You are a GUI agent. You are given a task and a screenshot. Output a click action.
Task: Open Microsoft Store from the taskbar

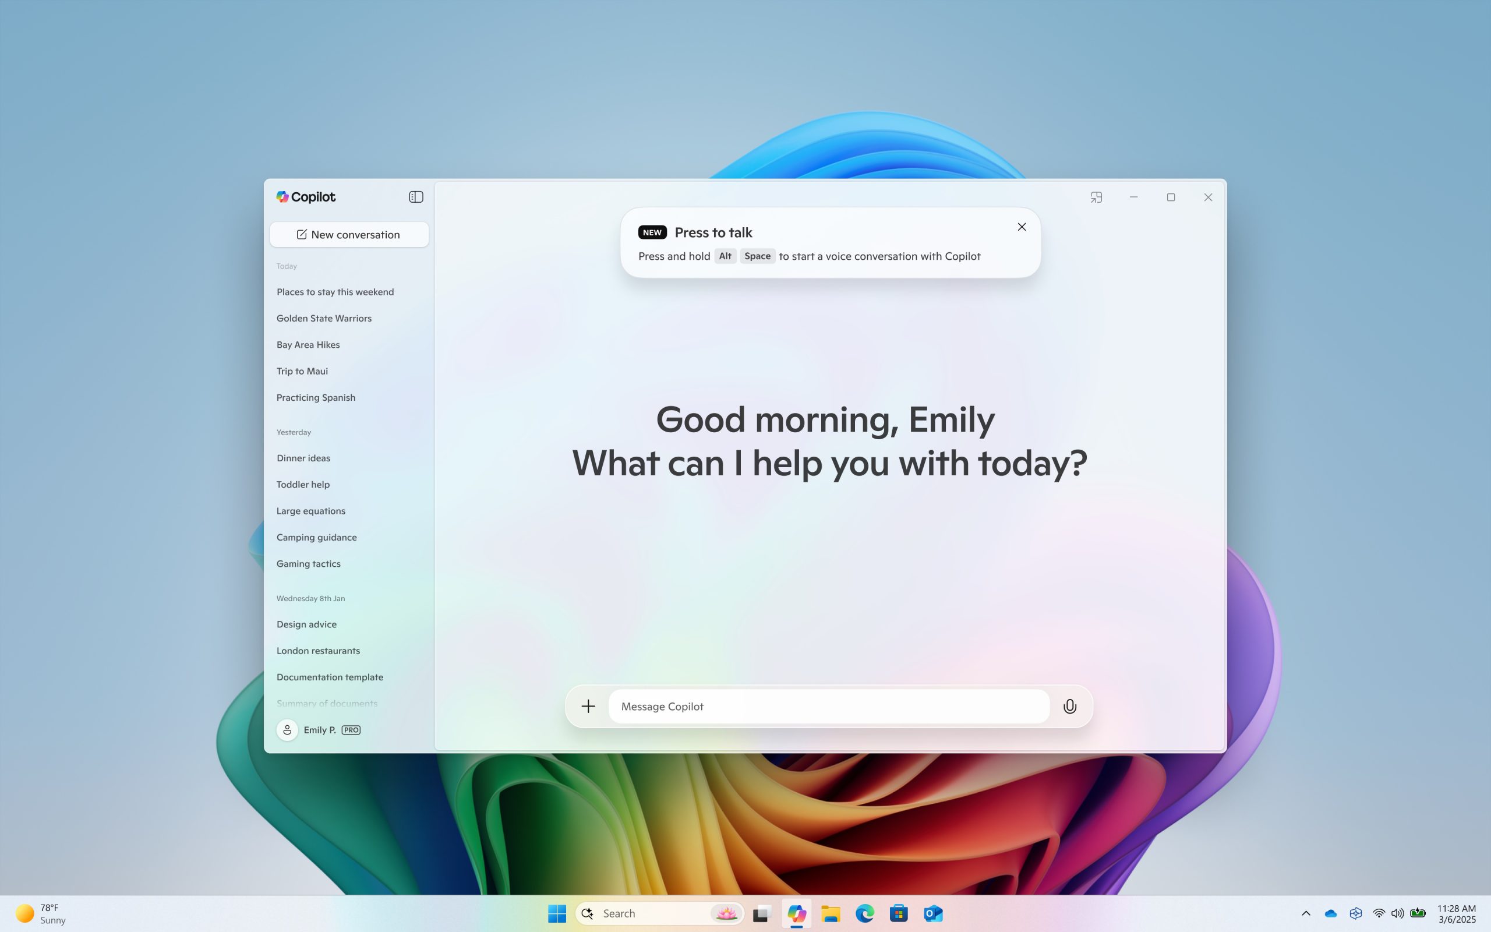898,913
